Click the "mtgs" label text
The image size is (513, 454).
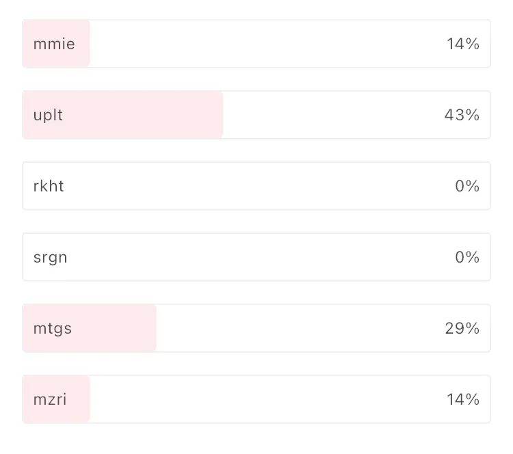(52, 328)
